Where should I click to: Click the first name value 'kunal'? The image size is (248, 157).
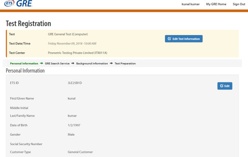coord(72,98)
